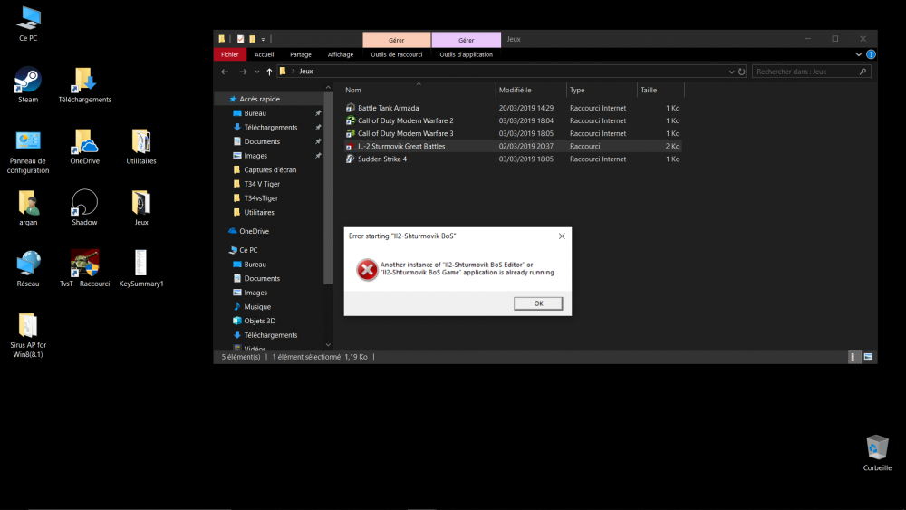The width and height of the screenshot is (906, 510).
Task: Select the Shadow desktop shortcut
Action: click(84, 207)
